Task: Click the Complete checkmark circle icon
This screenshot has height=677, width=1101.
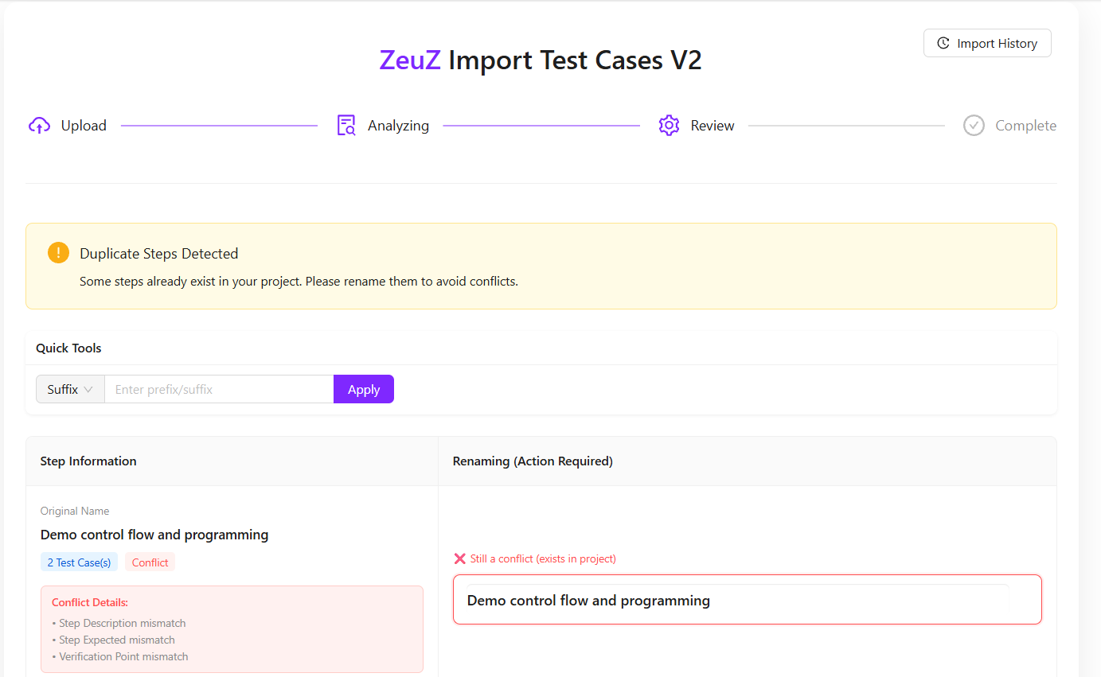Action: pos(974,126)
